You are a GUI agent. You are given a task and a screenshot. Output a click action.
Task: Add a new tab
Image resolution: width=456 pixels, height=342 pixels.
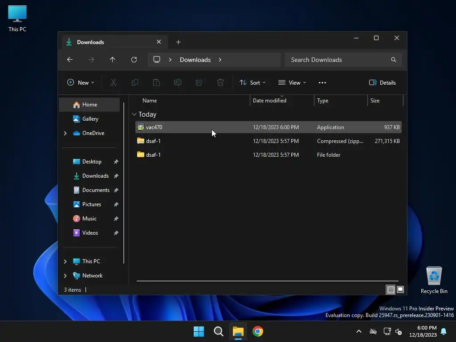pos(178,42)
